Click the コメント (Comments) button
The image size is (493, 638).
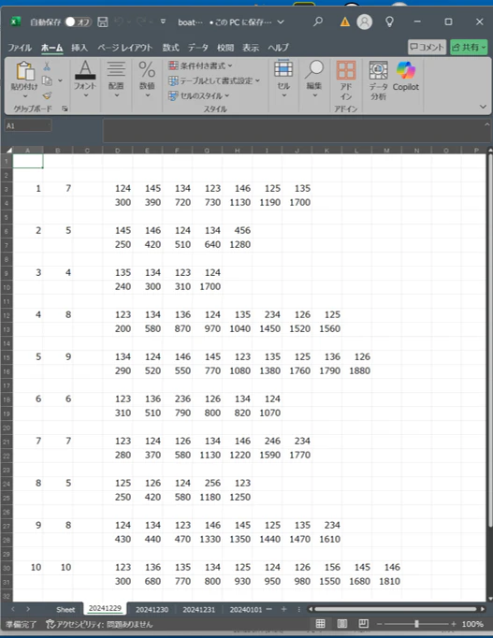coord(427,47)
